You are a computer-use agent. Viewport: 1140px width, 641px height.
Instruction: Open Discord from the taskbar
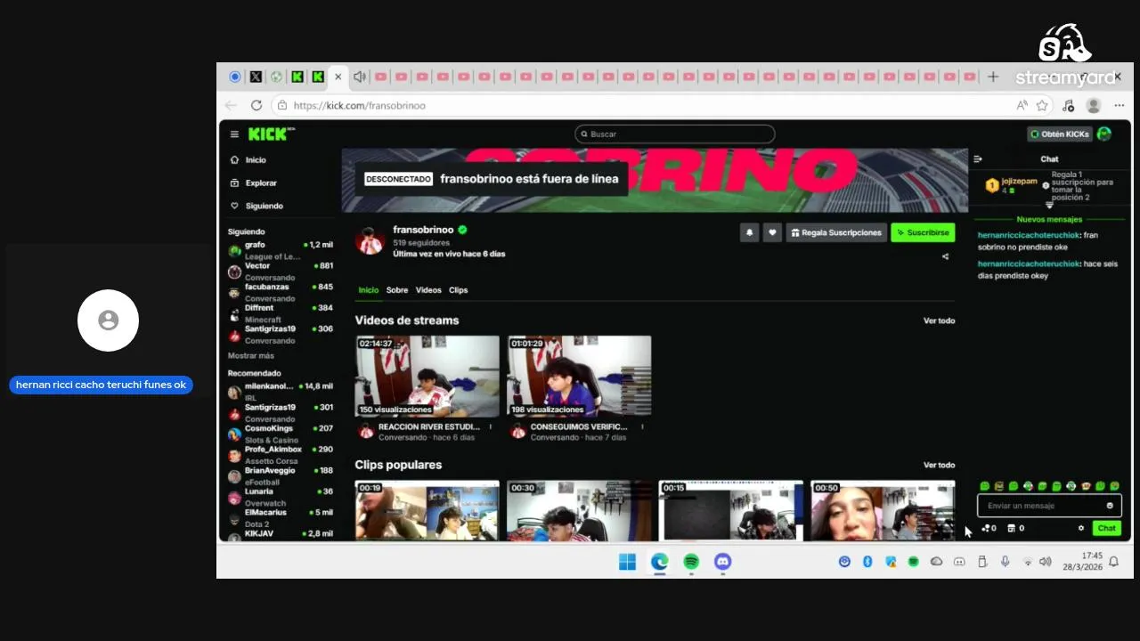click(723, 562)
